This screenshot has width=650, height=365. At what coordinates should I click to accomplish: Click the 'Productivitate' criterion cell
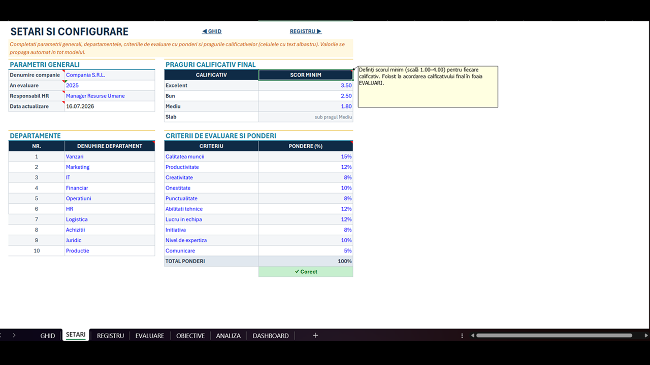(211, 167)
